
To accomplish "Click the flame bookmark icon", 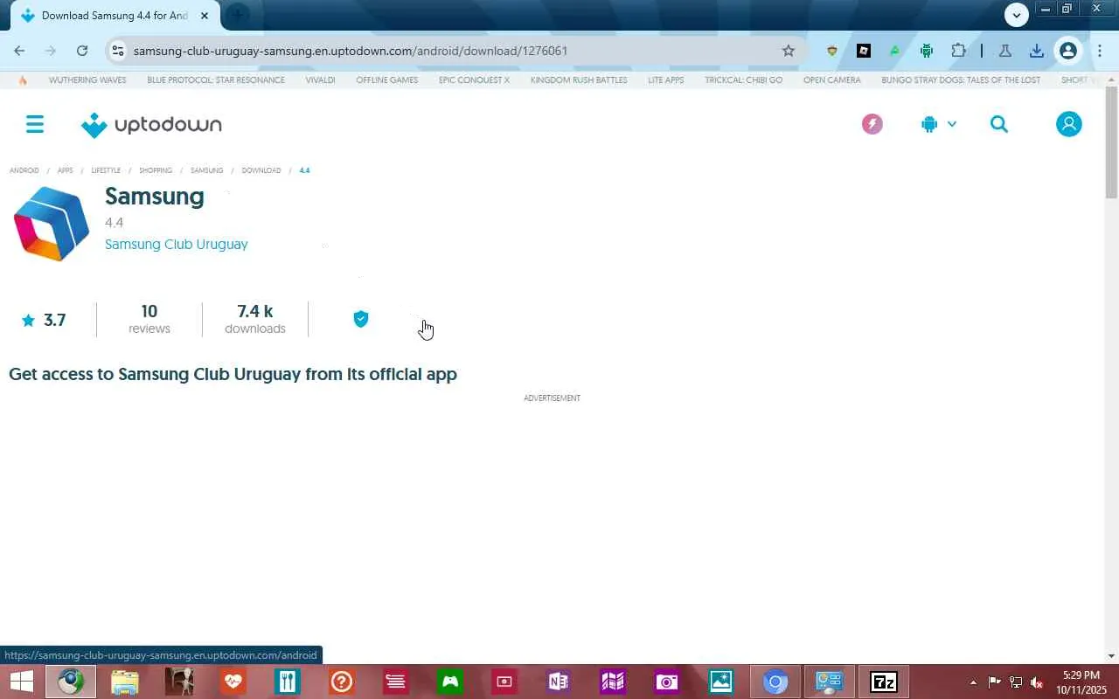I will click(23, 80).
